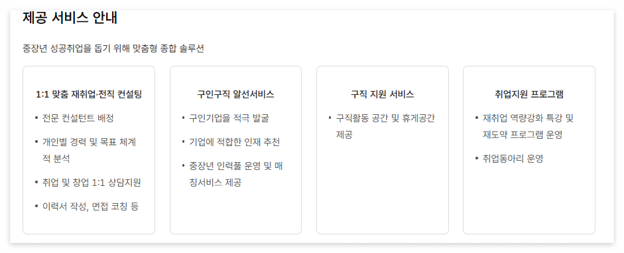Viewport: 624px width, 253px height.
Task: Click the 구인구직 알선서비스 card title
Action: click(x=235, y=94)
